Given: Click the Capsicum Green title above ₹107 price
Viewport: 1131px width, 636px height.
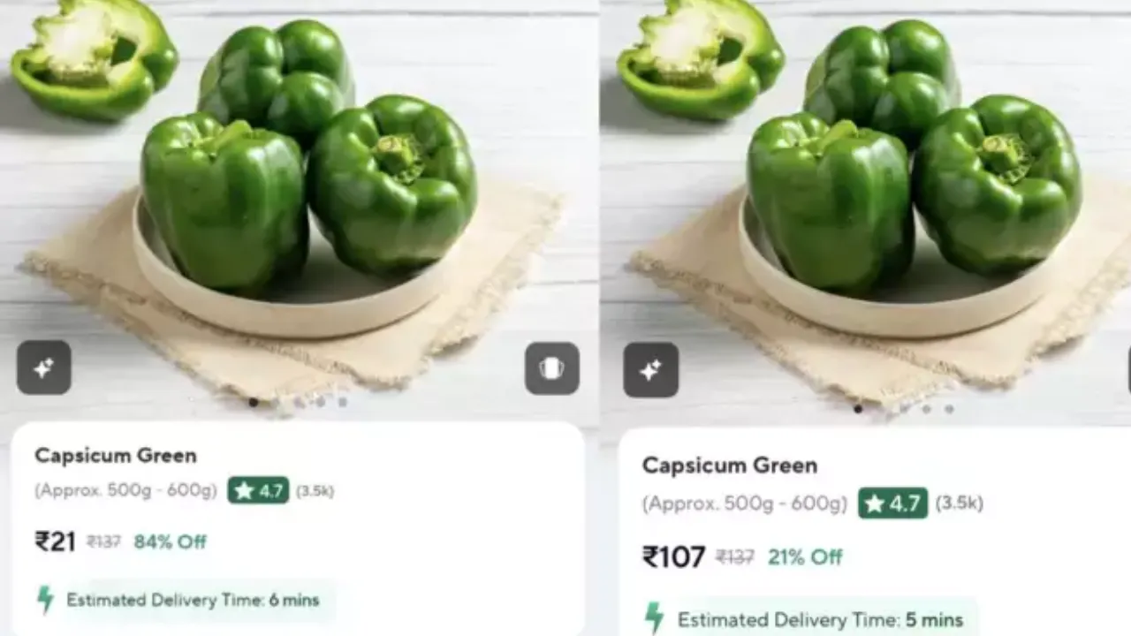Looking at the screenshot, I should pyautogui.click(x=730, y=466).
